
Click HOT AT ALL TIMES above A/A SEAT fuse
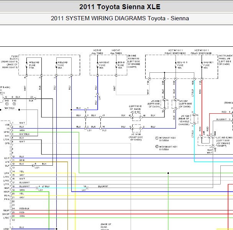[97, 52]
